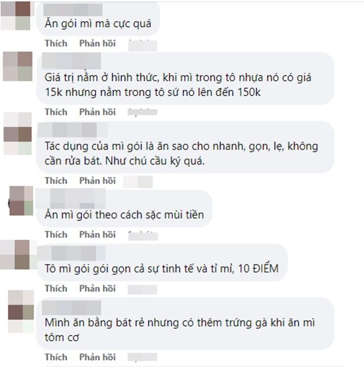
Task: Open avatar beside 'sặc mùi tiền' comment
Action: [x=21, y=201]
